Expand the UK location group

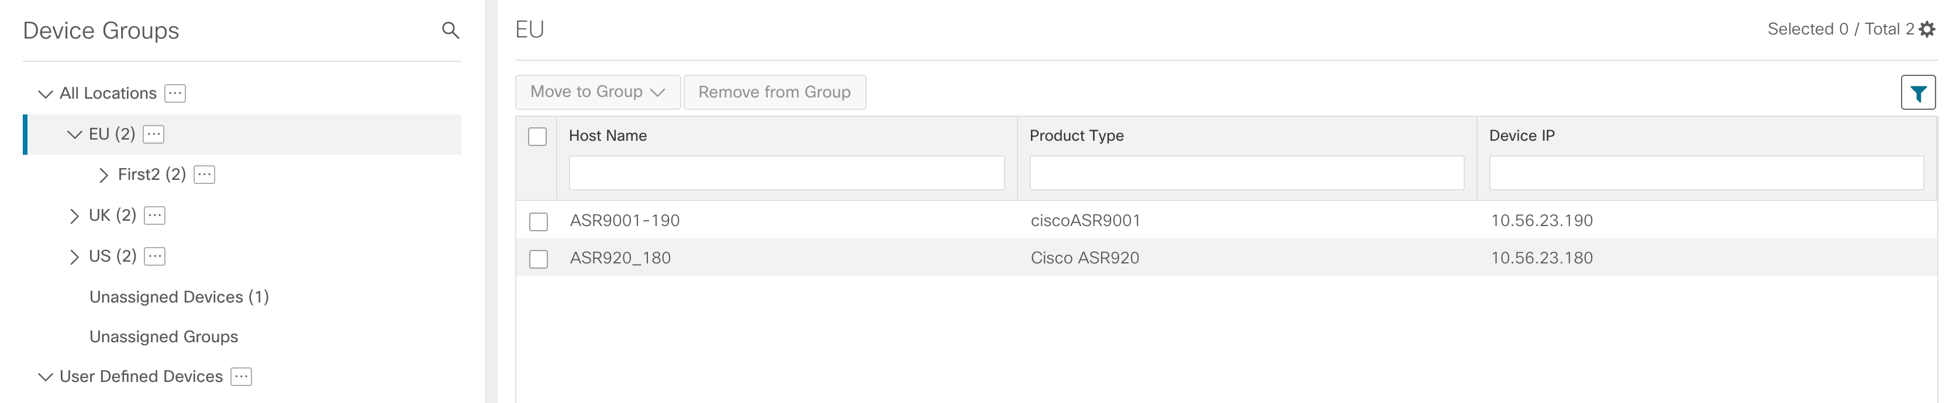74,216
